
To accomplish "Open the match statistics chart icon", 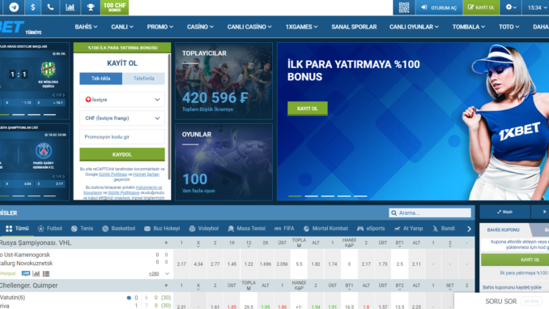I will click(36, 273).
